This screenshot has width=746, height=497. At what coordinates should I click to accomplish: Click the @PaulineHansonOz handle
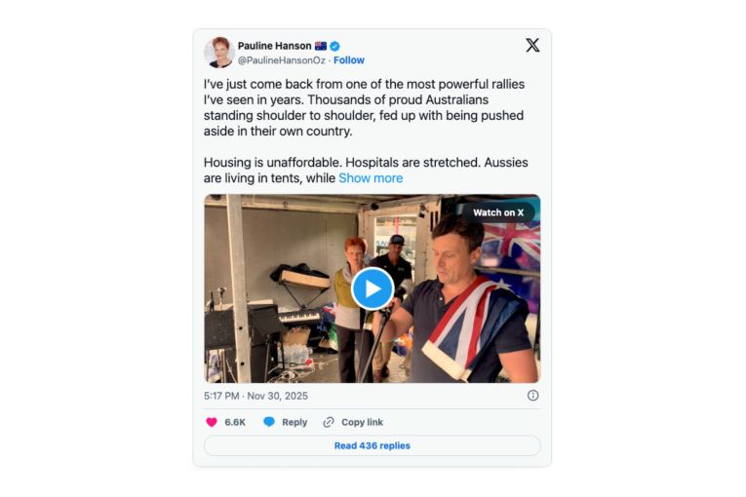[282, 60]
